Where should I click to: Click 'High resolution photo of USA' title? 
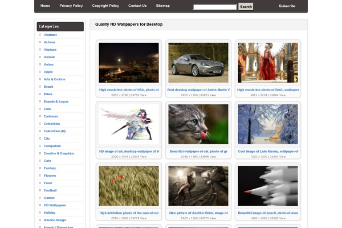pyautogui.click(x=129, y=89)
